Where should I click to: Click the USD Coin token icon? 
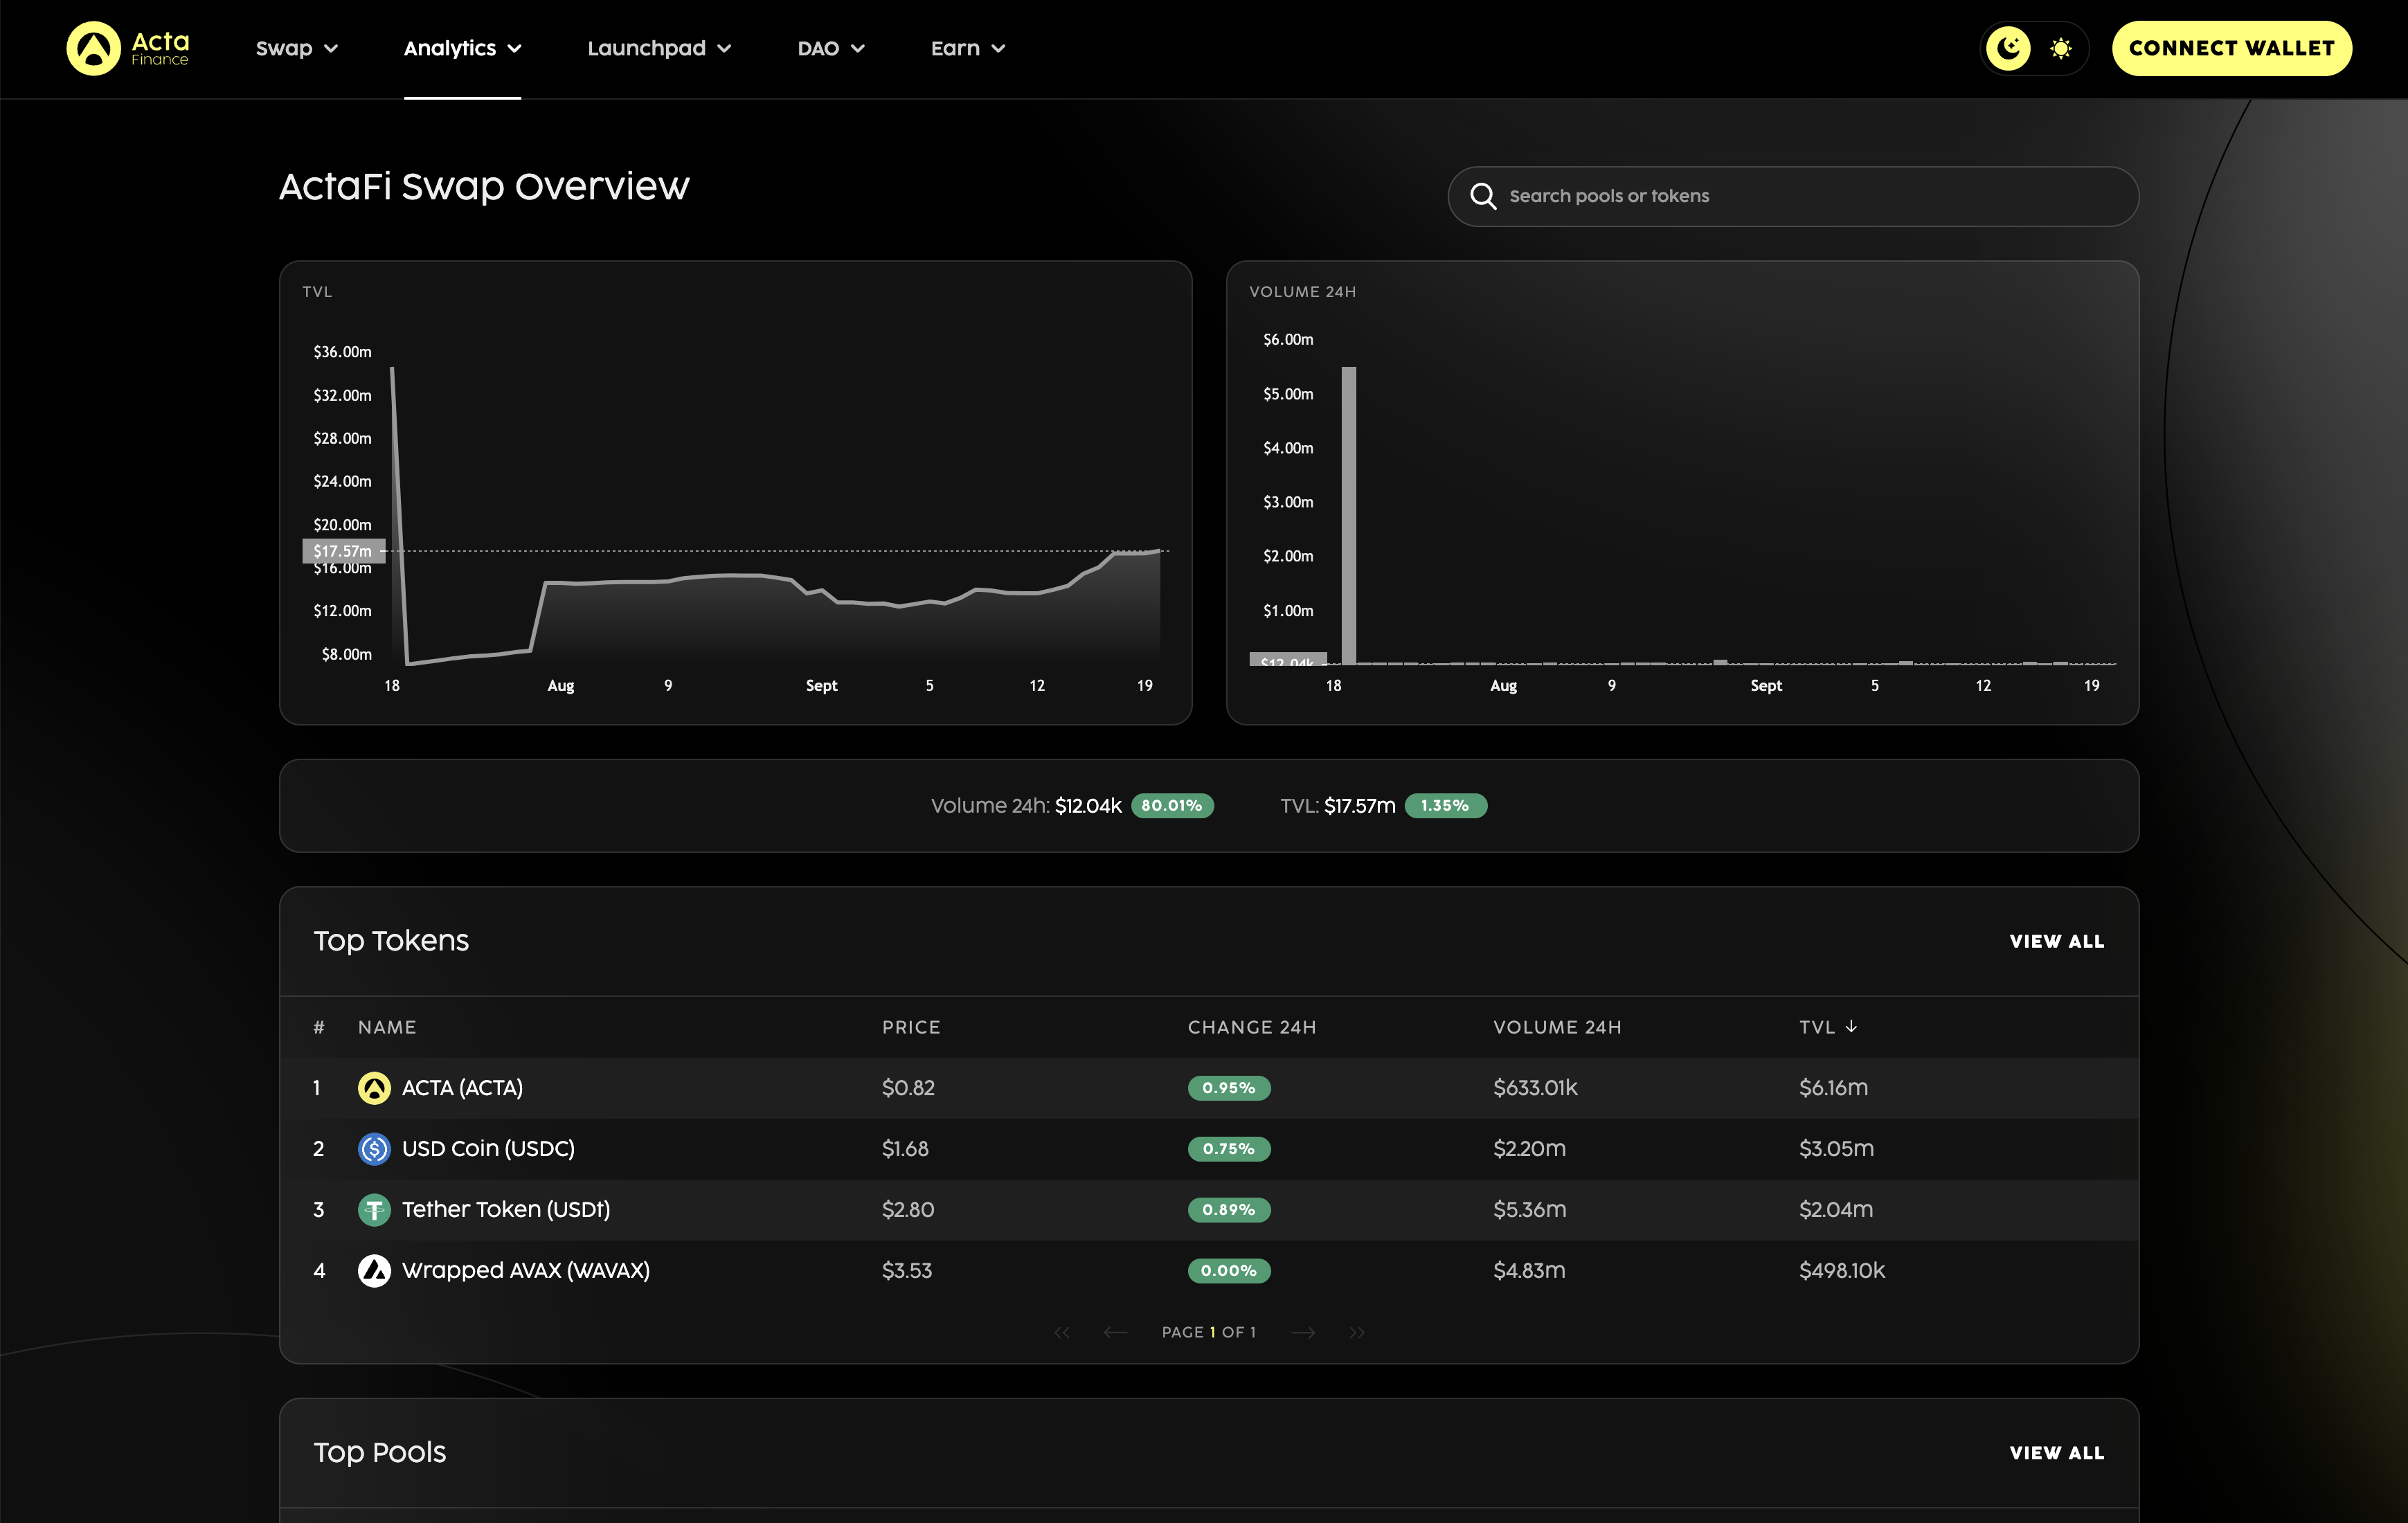[x=374, y=1148]
